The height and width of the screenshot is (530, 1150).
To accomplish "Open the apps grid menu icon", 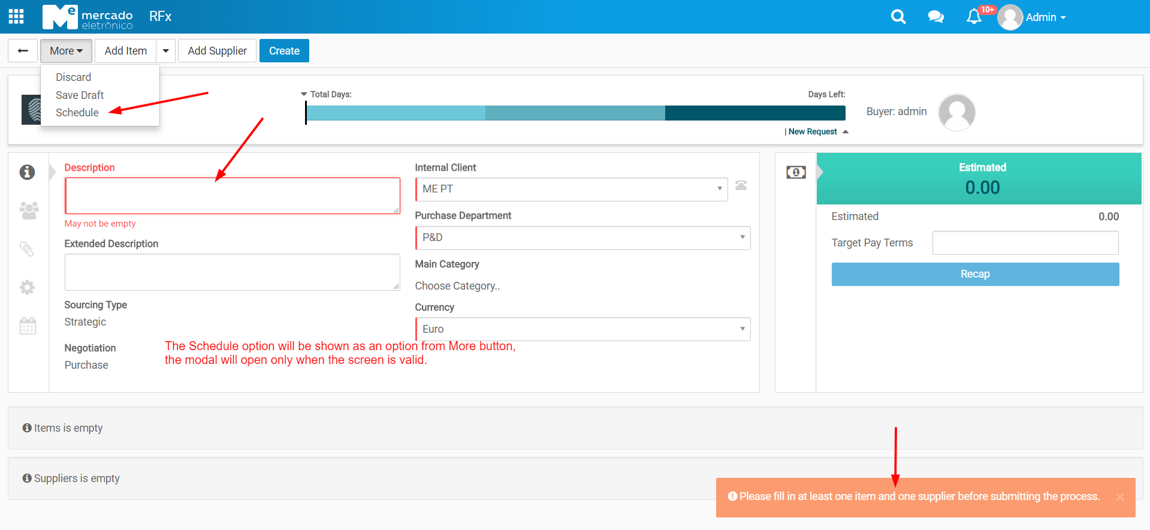I will click(16, 17).
